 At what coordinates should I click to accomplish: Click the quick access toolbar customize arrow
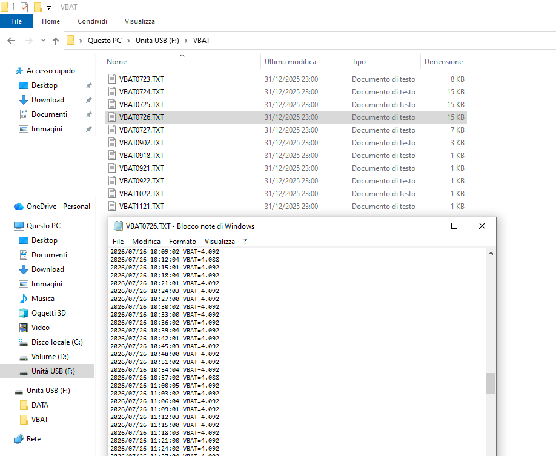48,7
